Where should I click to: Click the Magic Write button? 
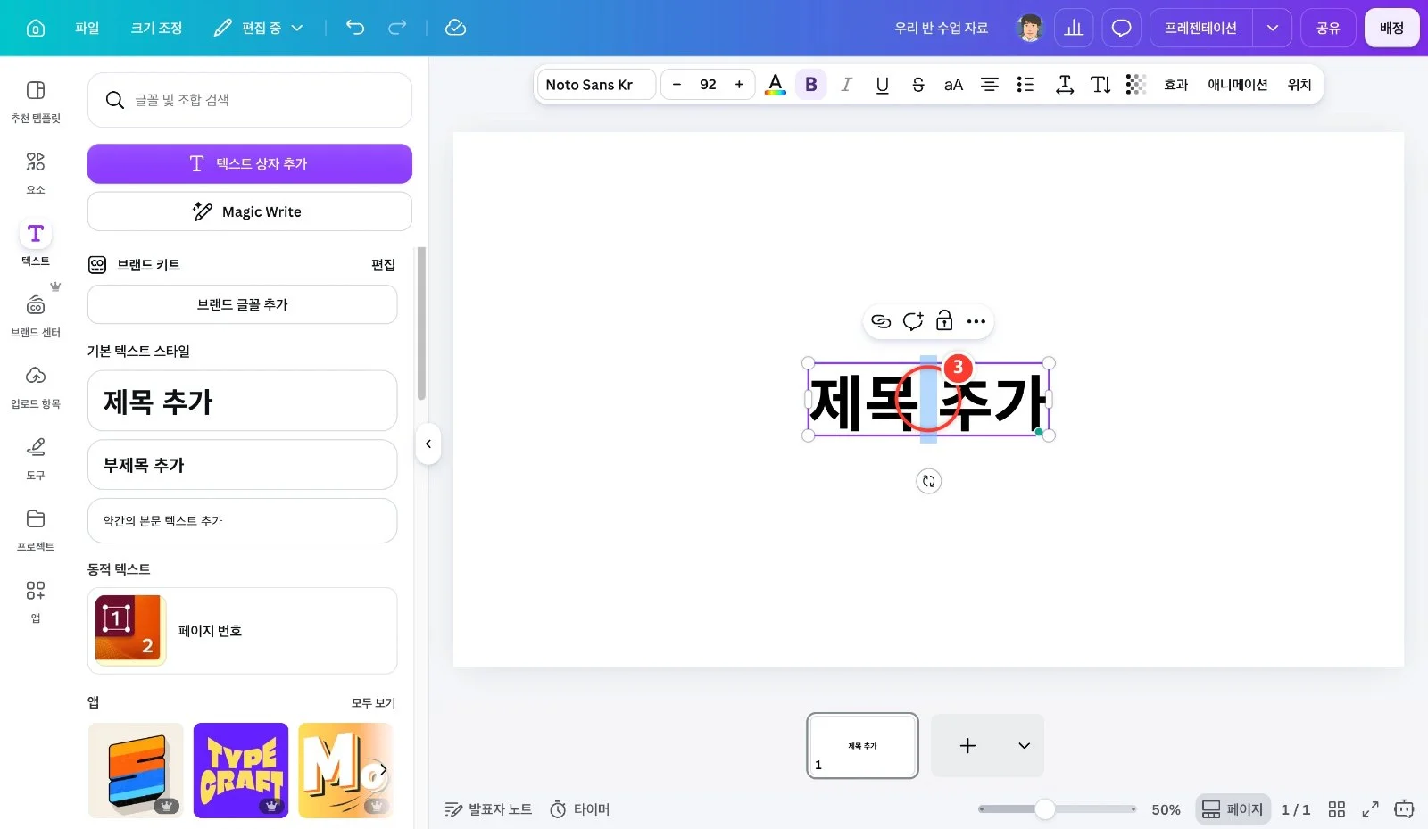coord(250,211)
